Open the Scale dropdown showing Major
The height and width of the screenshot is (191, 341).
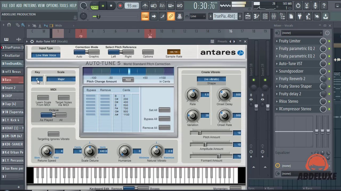pos(61,79)
